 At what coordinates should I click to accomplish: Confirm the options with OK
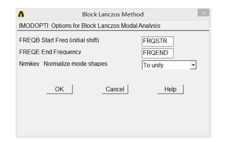59,89
